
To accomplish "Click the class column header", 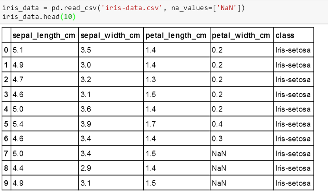I will click(x=285, y=35).
